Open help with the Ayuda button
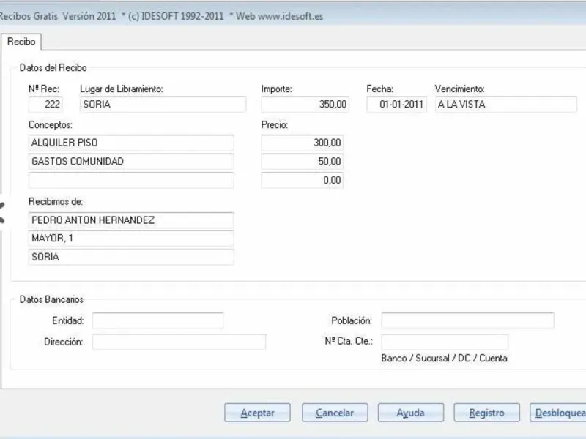586x439 pixels. point(411,413)
